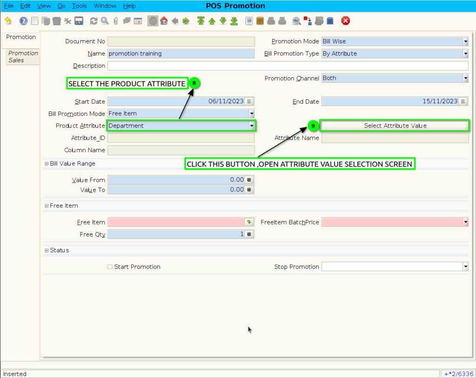This screenshot has width=476, height=378.
Task: Click the Free Item lookup button
Action: (249, 222)
